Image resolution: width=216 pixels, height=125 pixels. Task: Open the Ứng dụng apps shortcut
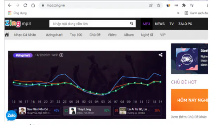(x=17, y=13)
